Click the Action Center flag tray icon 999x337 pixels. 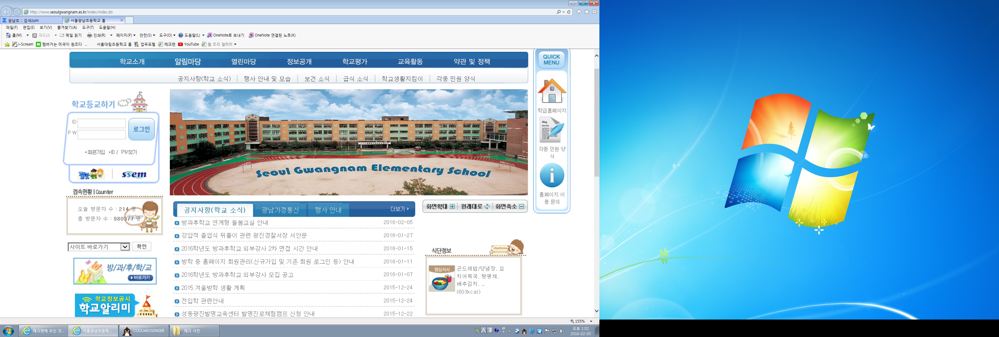pyautogui.click(x=547, y=331)
